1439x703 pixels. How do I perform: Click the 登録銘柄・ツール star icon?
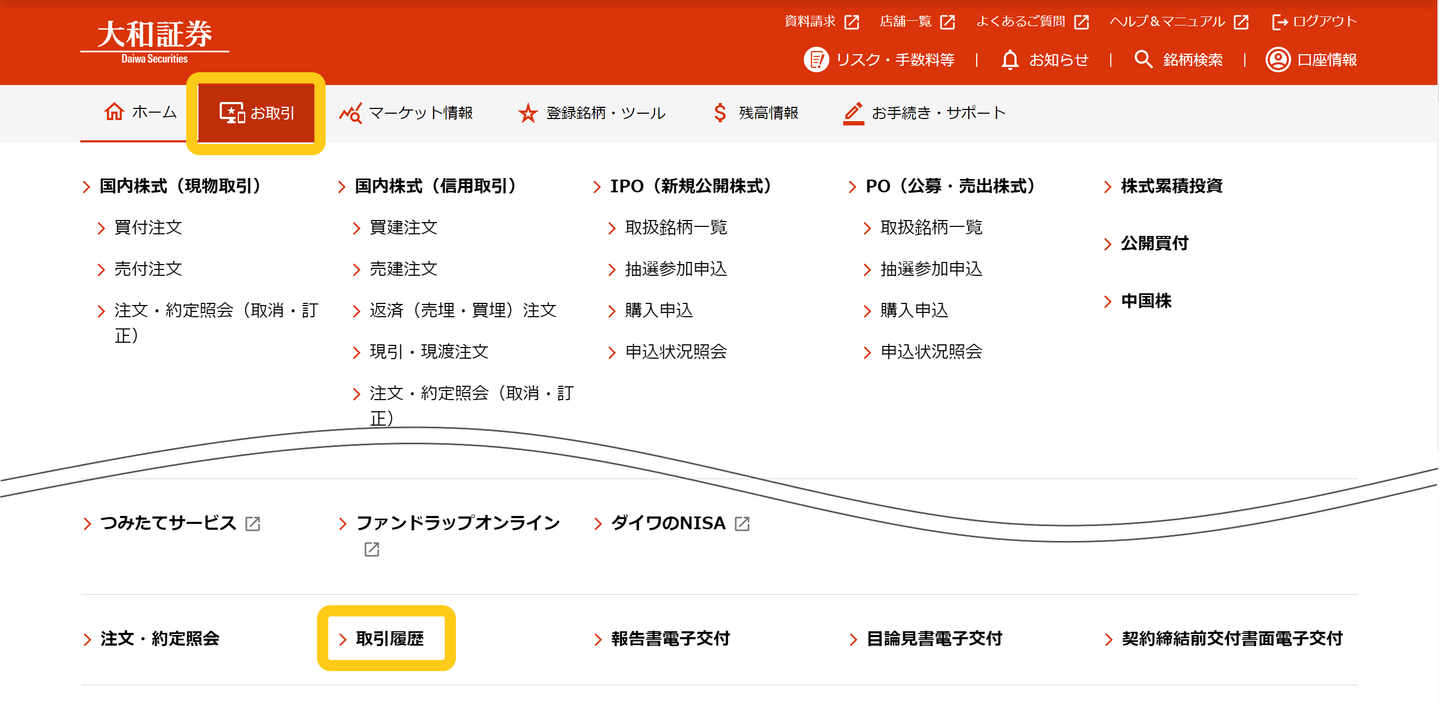pyautogui.click(x=527, y=113)
